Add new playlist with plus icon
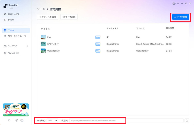Viewport: 194px width, 125px height. click(x=27, y=46)
